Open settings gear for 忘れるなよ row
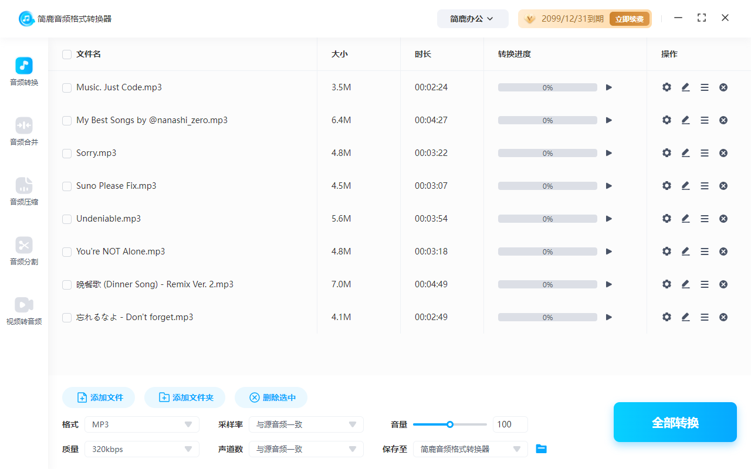The height and width of the screenshot is (469, 751). click(667, 317)
